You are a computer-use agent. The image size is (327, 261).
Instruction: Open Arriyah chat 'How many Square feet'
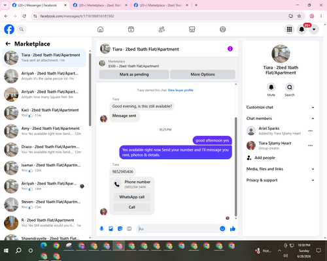pos(44,95)
